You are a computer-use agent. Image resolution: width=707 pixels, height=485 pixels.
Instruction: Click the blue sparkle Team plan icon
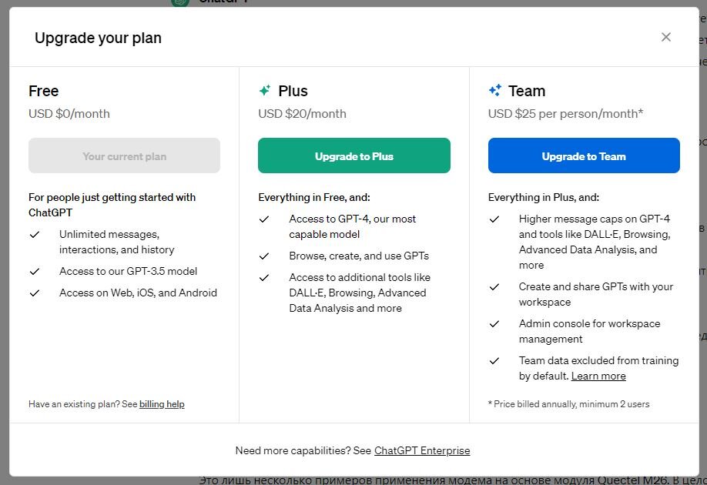click(x=494, y=91)
